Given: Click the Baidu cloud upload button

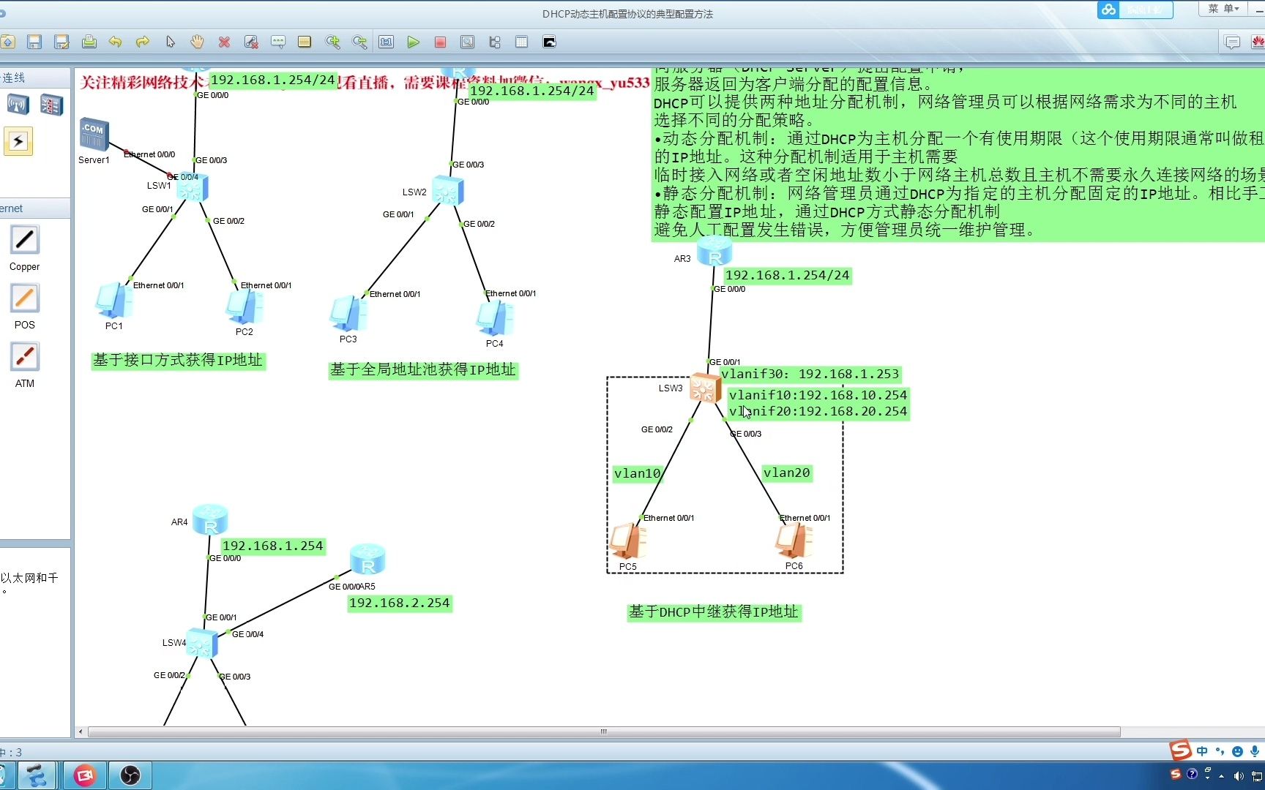Looking at the screenshot, I should (x=1135, y=10).
